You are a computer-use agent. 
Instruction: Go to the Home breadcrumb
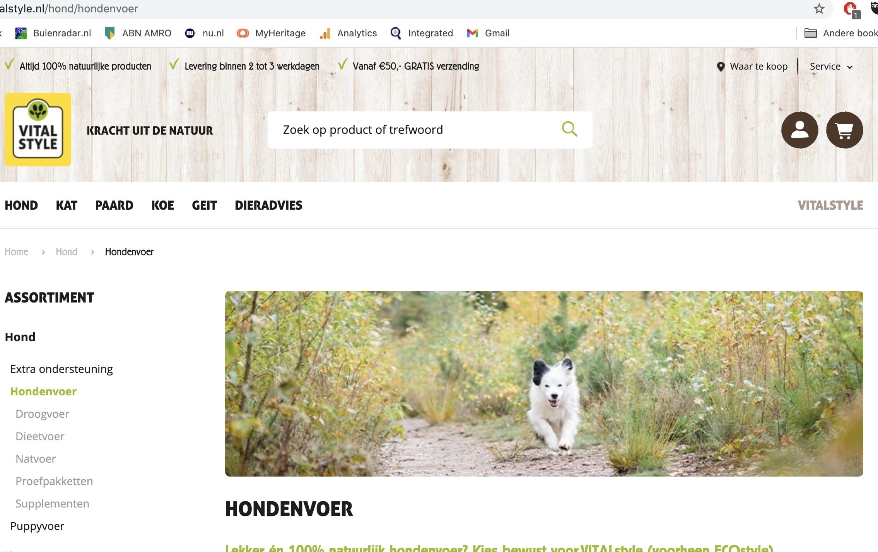(x=17, y=252)
